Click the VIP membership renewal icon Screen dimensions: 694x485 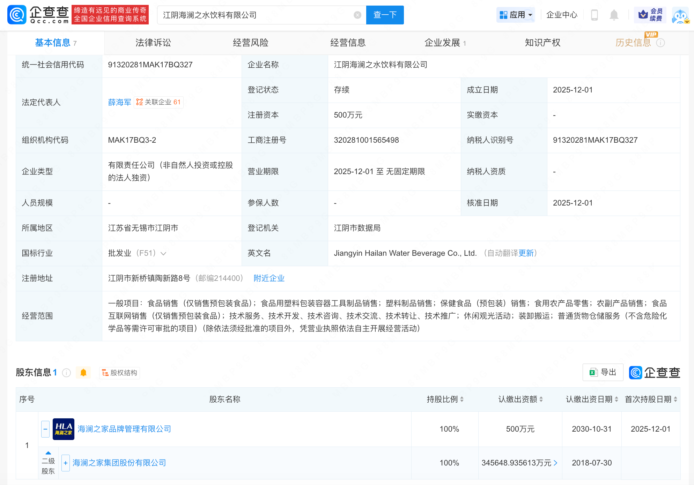[x=650, y=15]
